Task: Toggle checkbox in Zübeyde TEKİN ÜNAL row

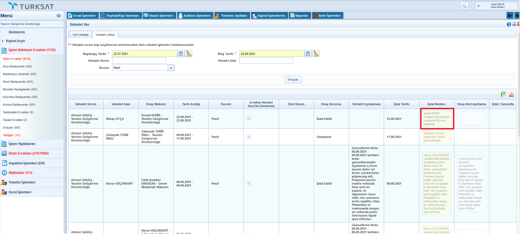Action: click(x=249, y=137)
